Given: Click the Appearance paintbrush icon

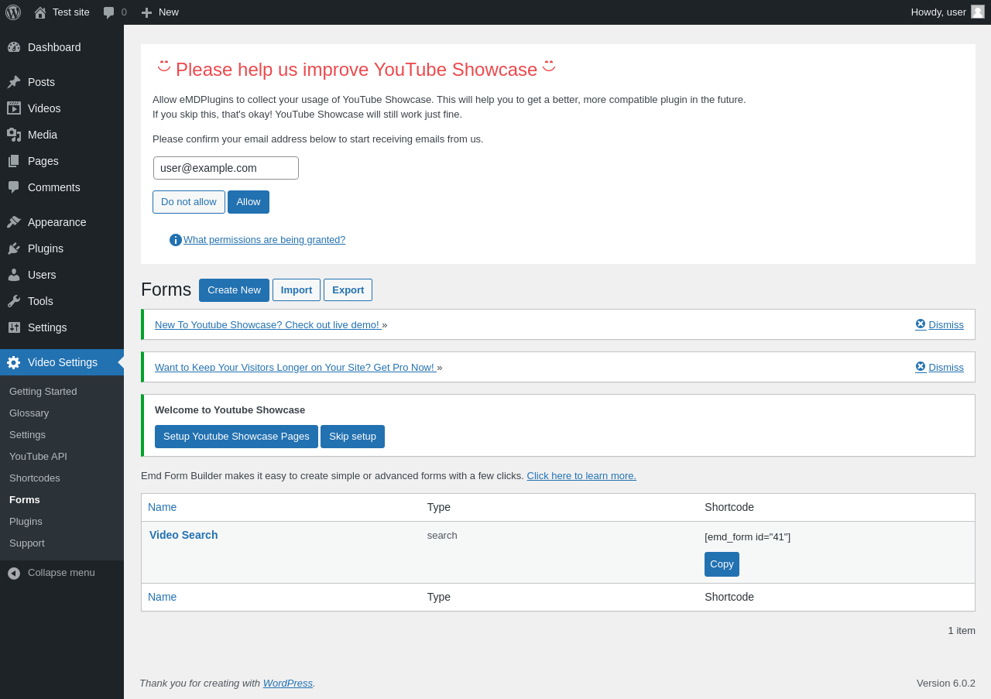Looking at the screenshot, I should 14,222.
